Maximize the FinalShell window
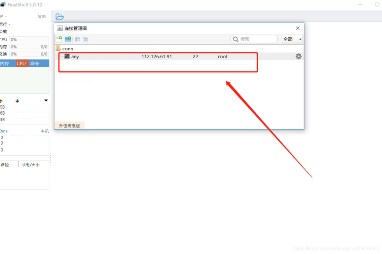The height and width of the screenshot is (254, 382). 377,4
